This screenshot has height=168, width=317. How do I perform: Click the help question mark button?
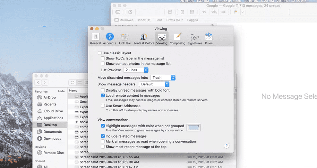coord(226,146)
